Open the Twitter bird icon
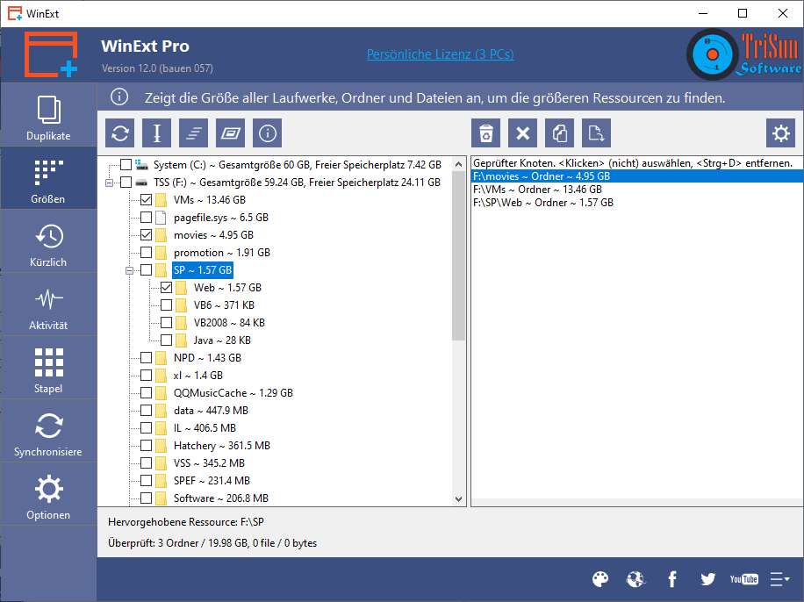This screenshot has width=804, height=602. pos(708,579)
